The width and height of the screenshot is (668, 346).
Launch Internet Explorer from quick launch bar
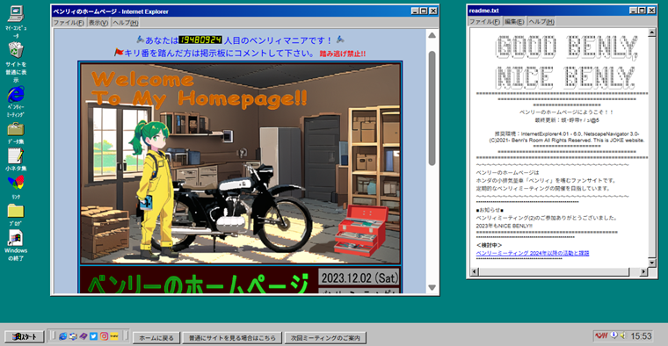62,336
